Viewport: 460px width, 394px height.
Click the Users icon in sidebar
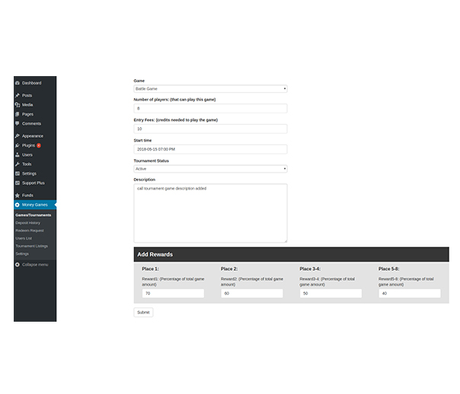point(18,154)
